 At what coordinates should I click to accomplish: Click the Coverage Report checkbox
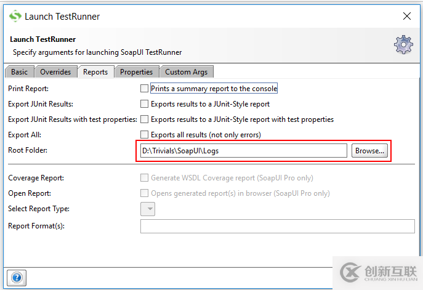[145, 178]
